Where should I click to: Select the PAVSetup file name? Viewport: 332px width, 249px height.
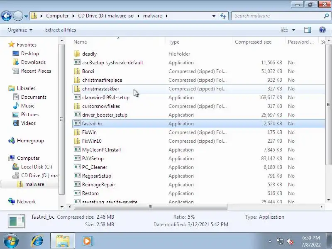coord(93,159)
